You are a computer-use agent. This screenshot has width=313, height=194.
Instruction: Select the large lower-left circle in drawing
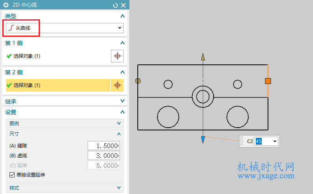pyautogui.click(x=168, y=117)
